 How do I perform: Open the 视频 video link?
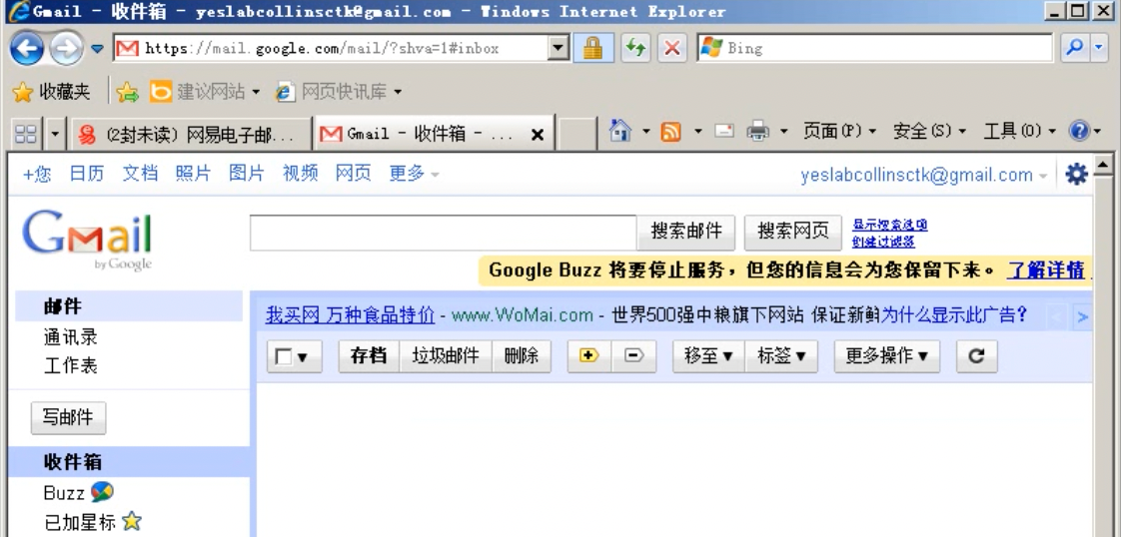click(301, 174)
